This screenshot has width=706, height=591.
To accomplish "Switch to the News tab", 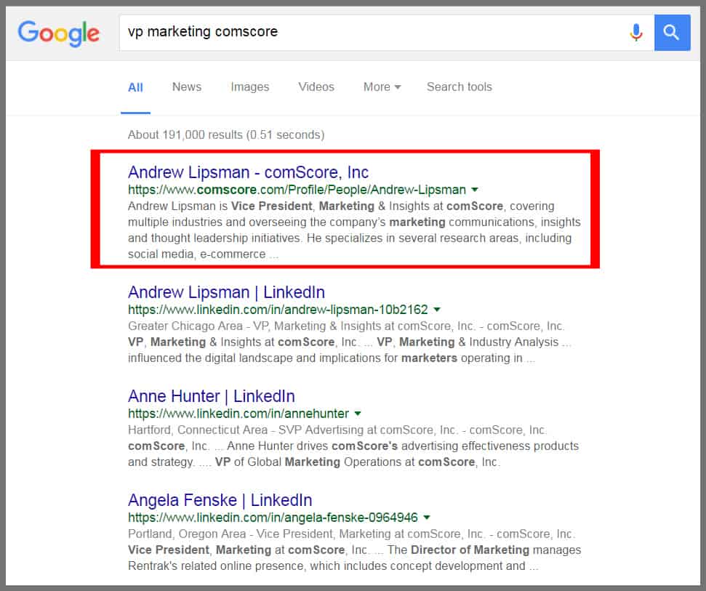I will pos(187,87).
